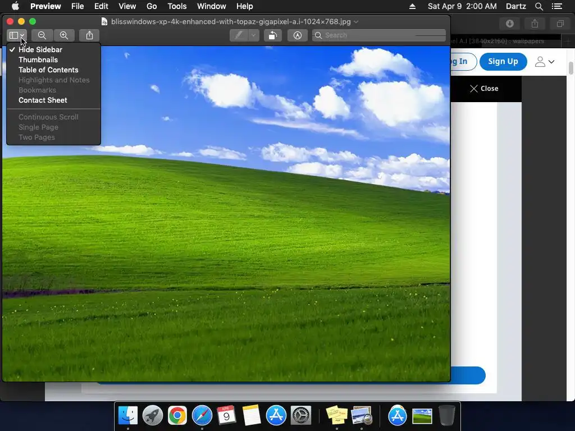Zoom out with the minus magnifier

(42, 35)
